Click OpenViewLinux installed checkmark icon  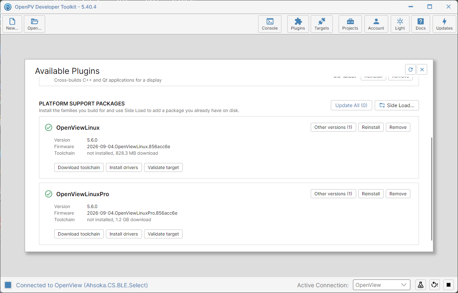click(x=48, y=128)
